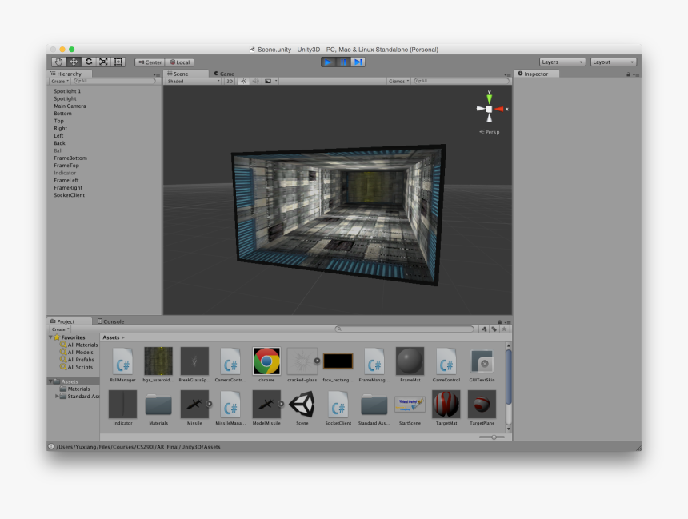
Task: Collapse the Favorites tree section
Action: [51, 337]
